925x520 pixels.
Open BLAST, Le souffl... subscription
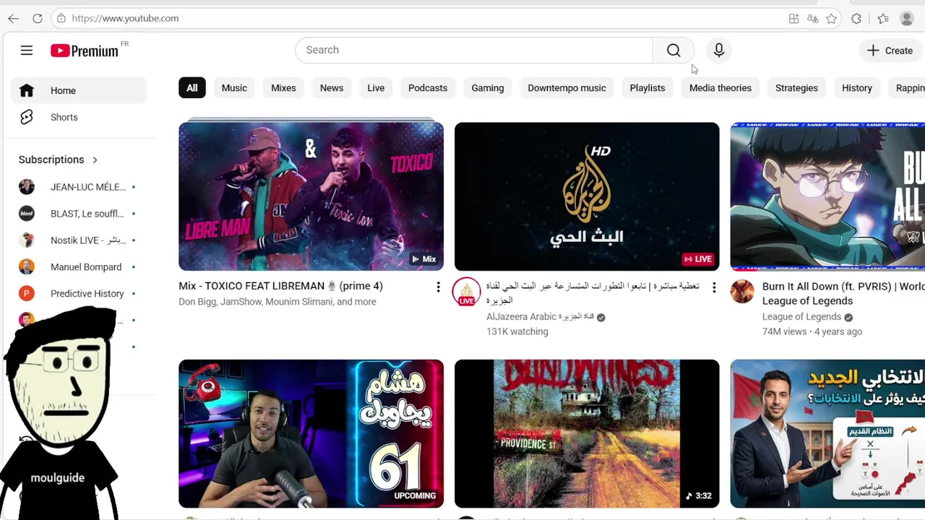79,214
